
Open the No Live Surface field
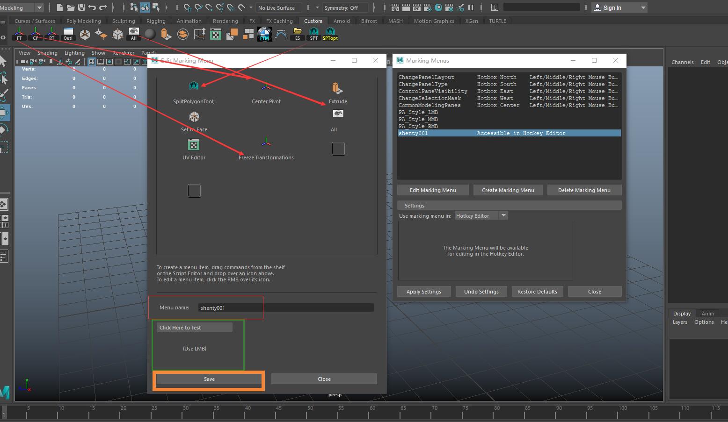coord(279,7)
